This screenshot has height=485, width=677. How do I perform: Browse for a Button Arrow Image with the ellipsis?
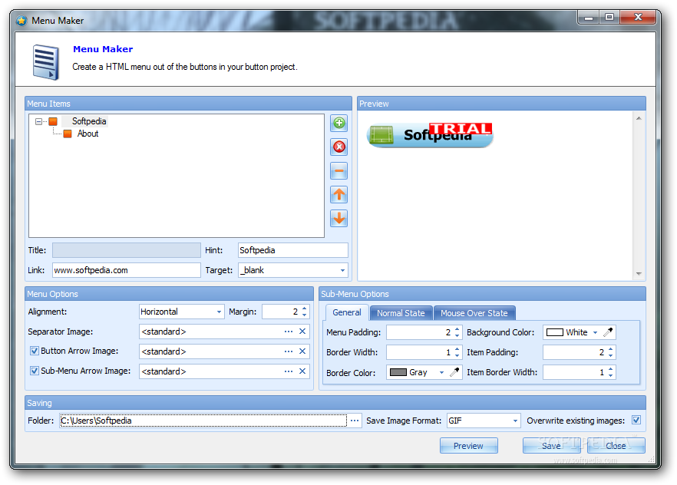tap(289, 351)
